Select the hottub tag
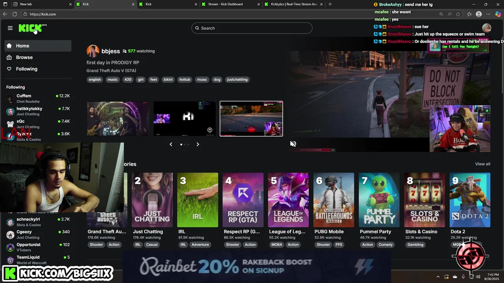 tap(185, 79)
